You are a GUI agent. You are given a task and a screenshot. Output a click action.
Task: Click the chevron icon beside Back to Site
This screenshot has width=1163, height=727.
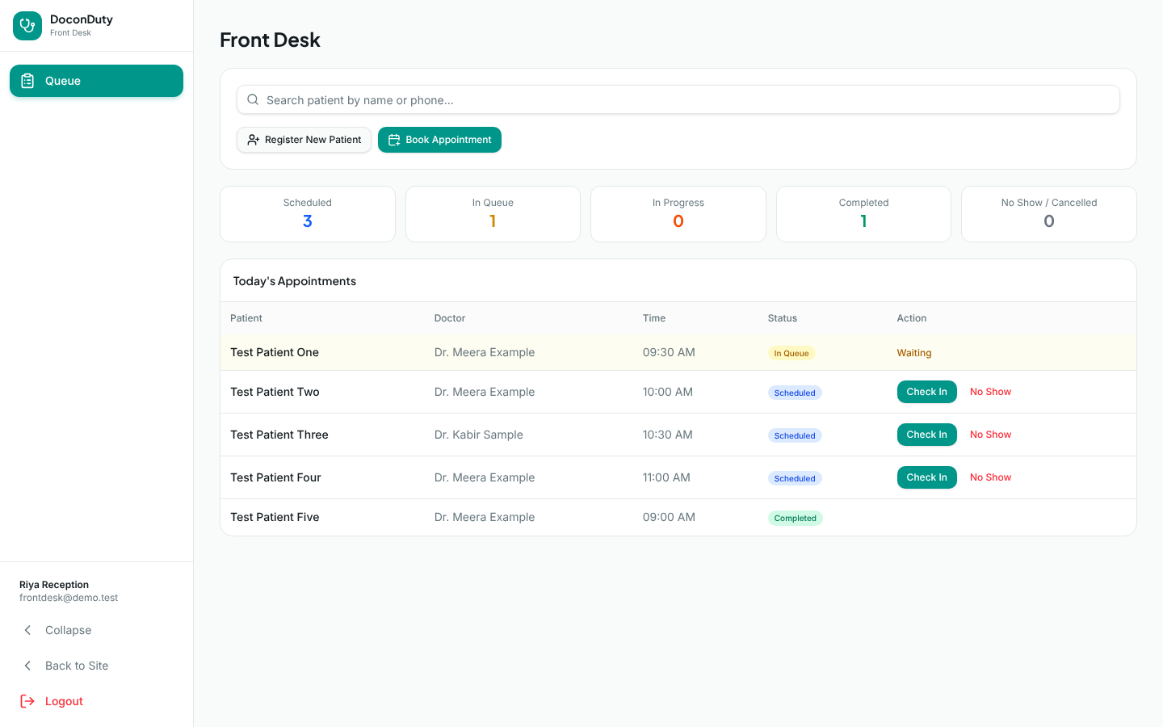27,666
